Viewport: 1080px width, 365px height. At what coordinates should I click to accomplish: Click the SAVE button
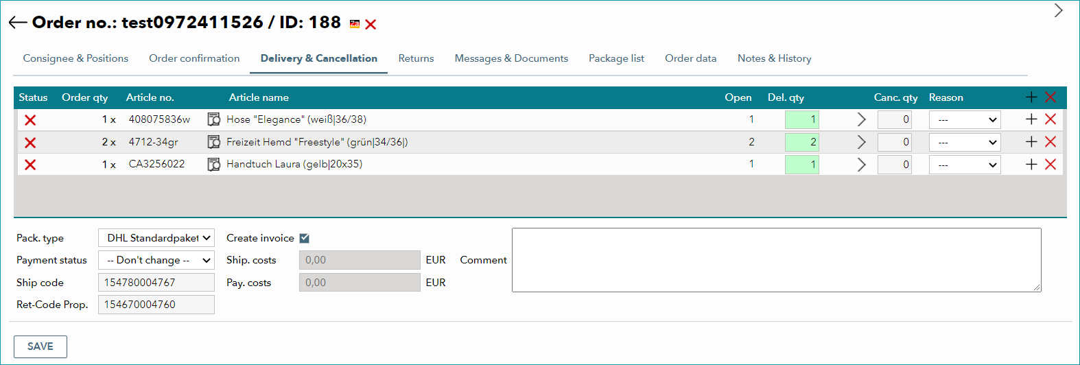coord(40,346)
